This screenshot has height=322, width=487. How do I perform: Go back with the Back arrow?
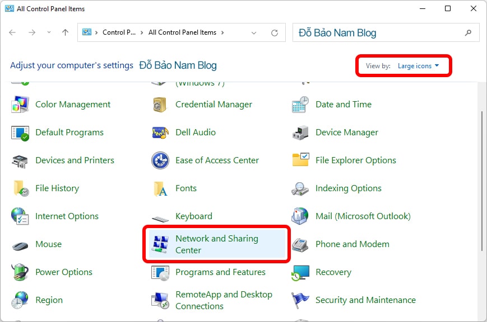(x=12, y=32)
